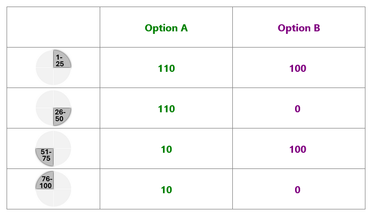Click the empty top-left header cell
The image size is (372, 216).
pos(53,27)
